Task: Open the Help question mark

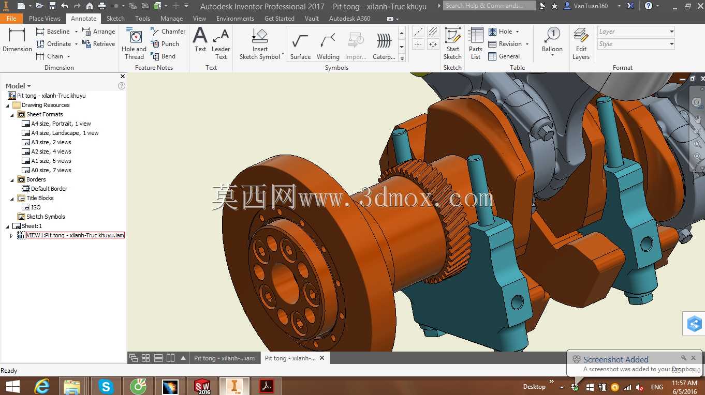Action: click(x=649, y=6)
